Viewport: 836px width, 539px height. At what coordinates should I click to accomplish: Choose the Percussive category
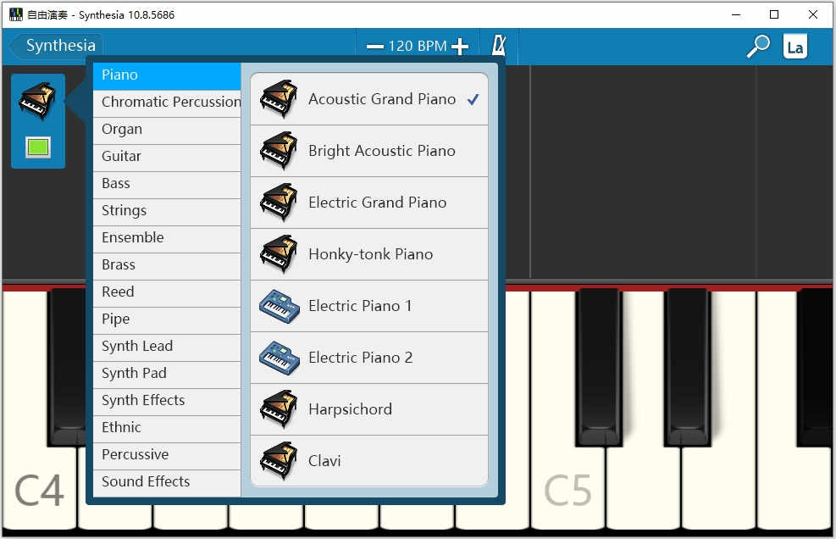[x=167, y=456]
